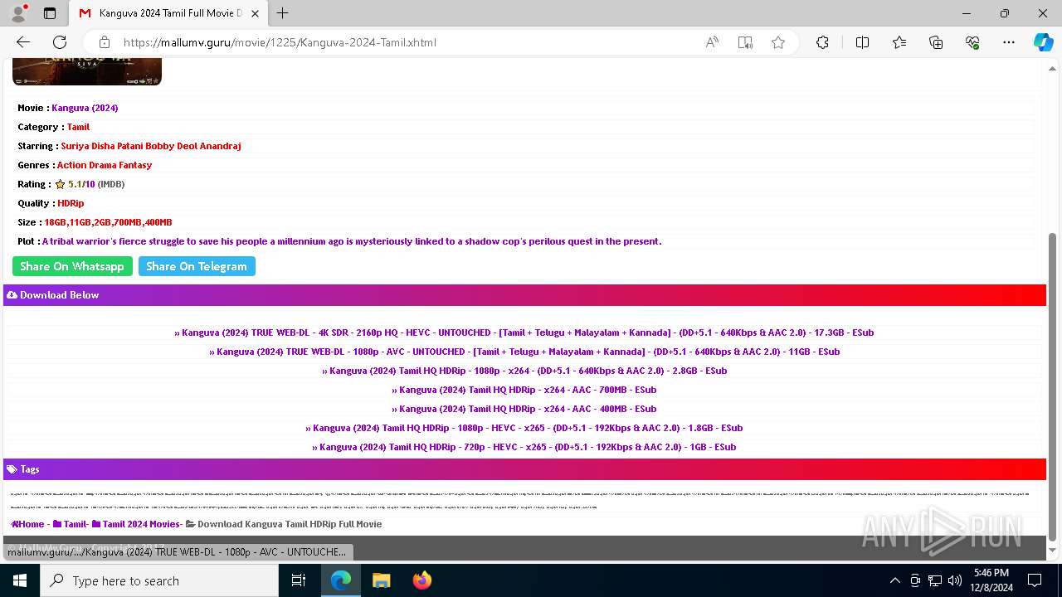
Task: Open the Windows Start menu
Action: (x=19, y=580)
